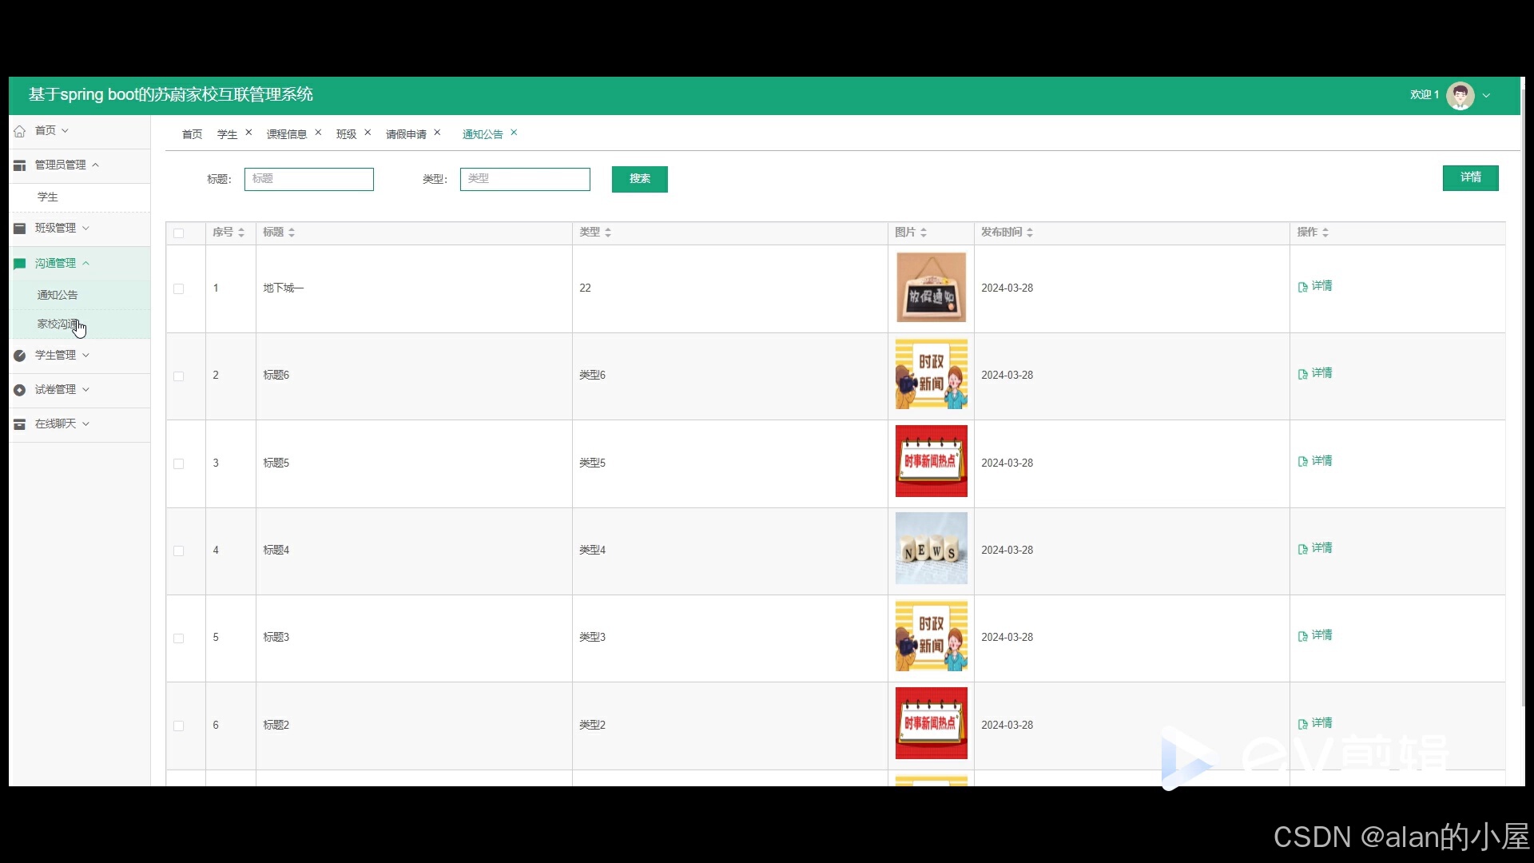Open the user dropdown arrow
This screenshot has width=1534, height=863.
pyautogui.click(x=1487, y=96)
